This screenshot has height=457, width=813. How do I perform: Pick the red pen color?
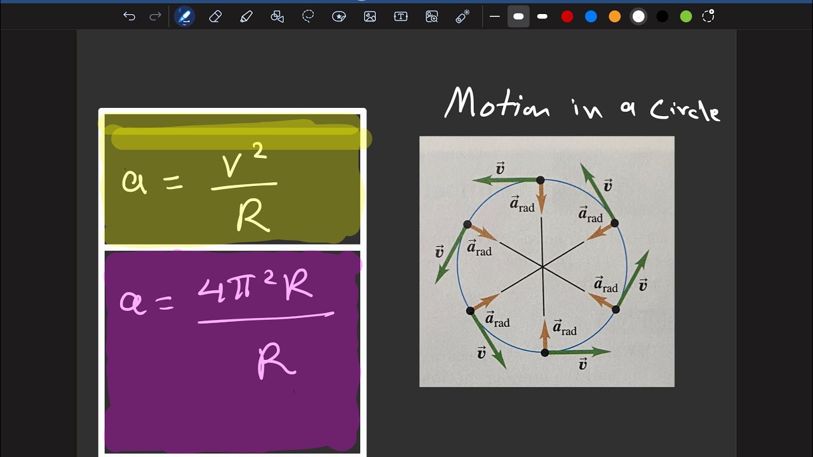(x=567, y=17)
